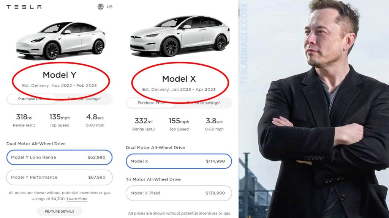The height and width of the screenshot is (218, 389).
Task: Select Purchase Price for Model X
Action: point(151,103)
